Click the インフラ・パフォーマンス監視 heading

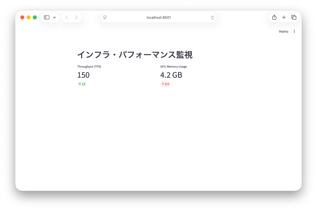click(x=135, y=55)
